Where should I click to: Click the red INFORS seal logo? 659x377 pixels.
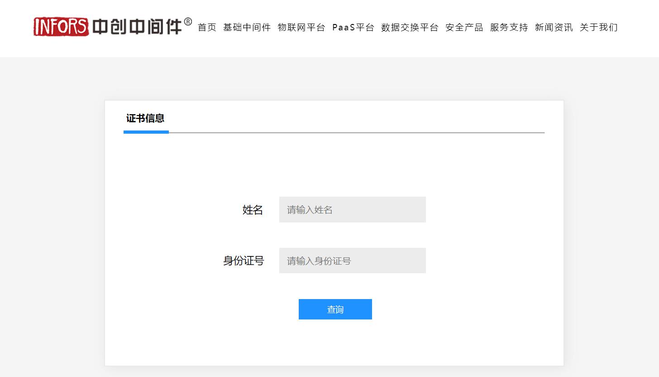coord(61,27)
